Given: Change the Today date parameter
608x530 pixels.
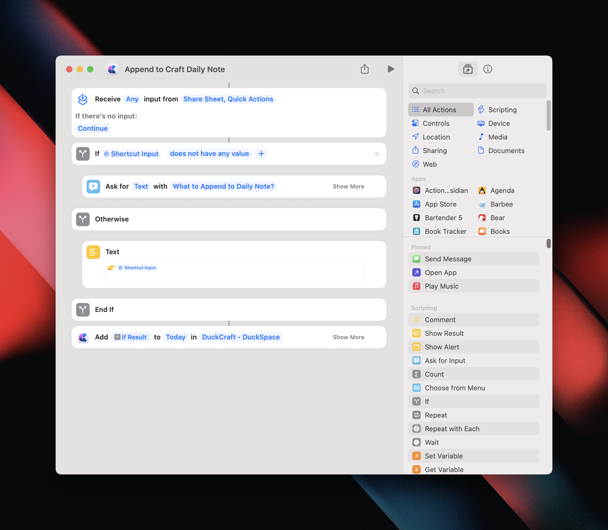Looking at the screenshot, I should click(x=175, y=337).
